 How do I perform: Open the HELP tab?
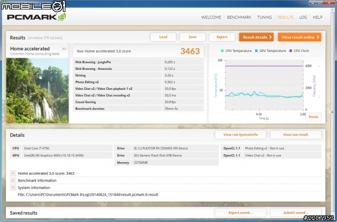[x=318, y=17]
